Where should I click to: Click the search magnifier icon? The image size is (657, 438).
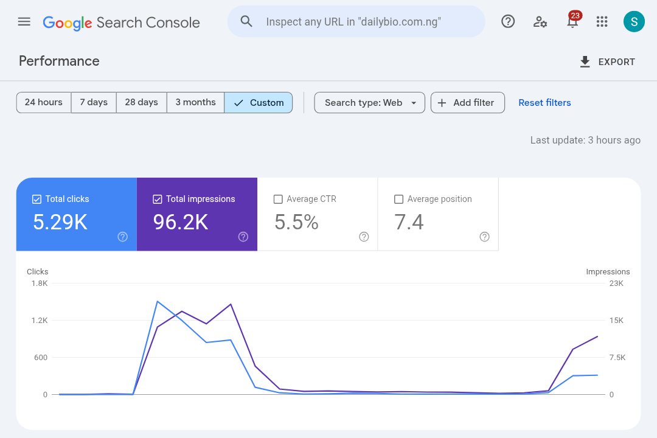tap(246, 21)
